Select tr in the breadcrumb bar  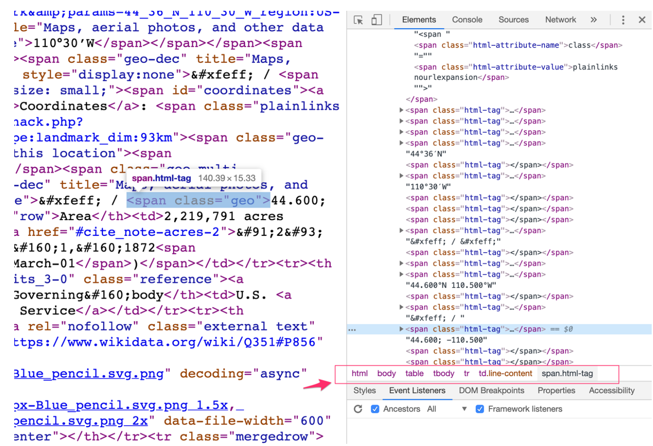coord(466,374)
